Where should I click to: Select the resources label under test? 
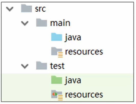[x=84, y=95]
